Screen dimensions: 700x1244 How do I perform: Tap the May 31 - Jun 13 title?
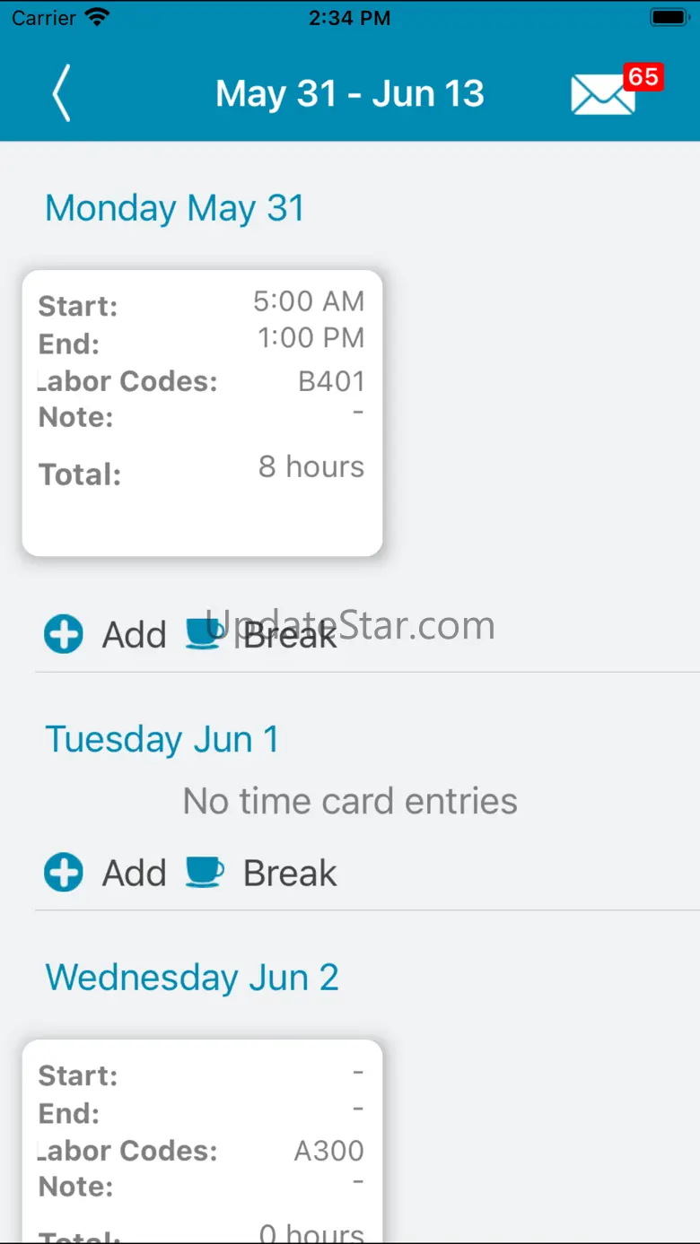pyautogui.click(x=350, y=94)
